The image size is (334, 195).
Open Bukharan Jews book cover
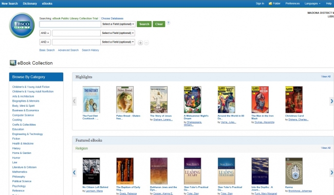tap(159, 171)
